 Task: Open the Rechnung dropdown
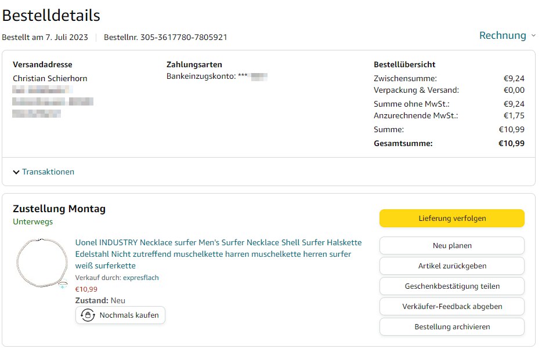503,36
